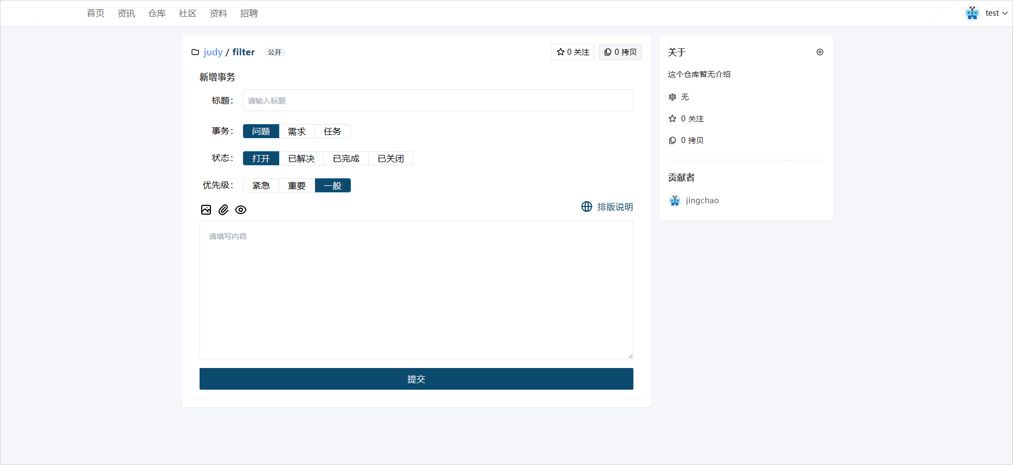
Task: Open the judy owner link
Action: coord(213,52)
